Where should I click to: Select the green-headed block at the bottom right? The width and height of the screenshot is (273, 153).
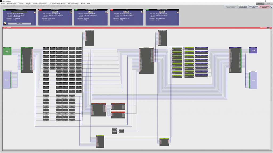[x=164, y=142]
